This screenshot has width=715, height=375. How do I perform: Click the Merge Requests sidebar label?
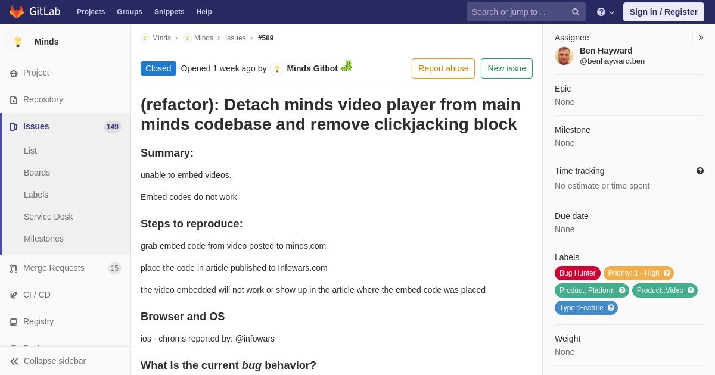click(x=54, y=268)
